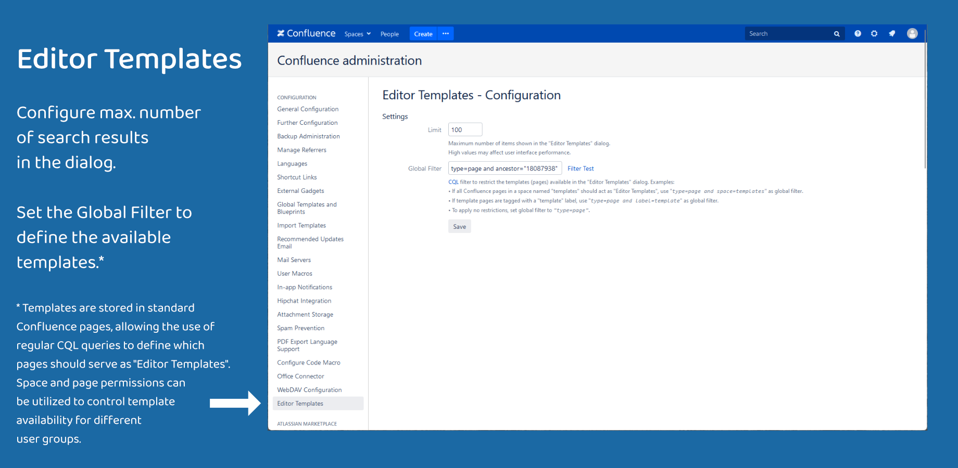The image size is (958, 468).
Task: Open Mail Servers
Action: pyautogui.click(x=294, y=260)
